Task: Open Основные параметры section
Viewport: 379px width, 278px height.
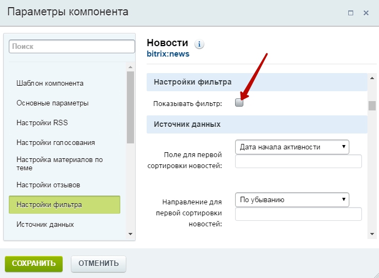Action: (x=53, y=103)
